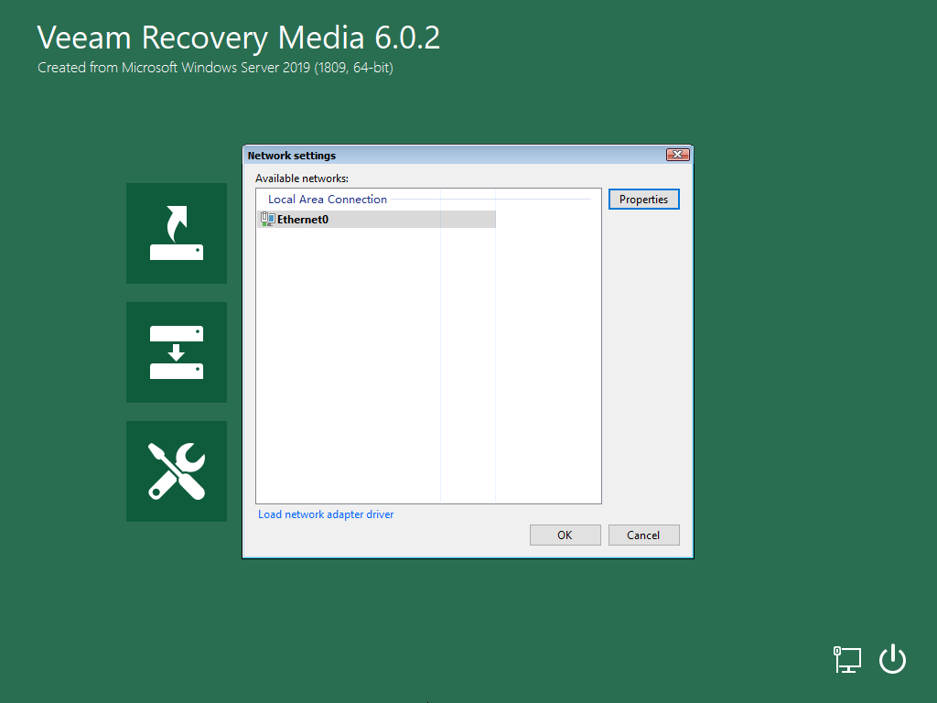Close the Network settings dialog window
This screenshot has width=937, height=703.
(678, 155)
